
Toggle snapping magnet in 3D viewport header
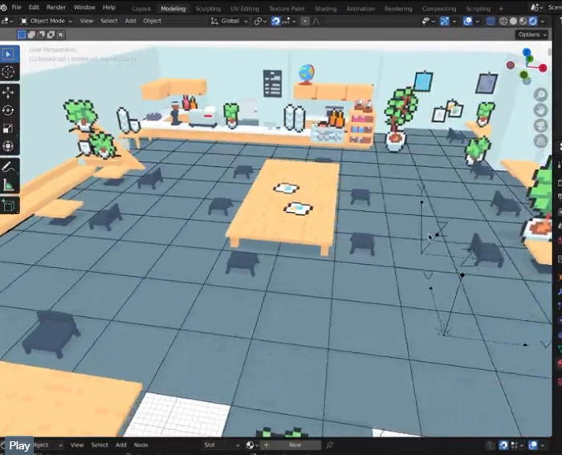(x=275, y=22)
